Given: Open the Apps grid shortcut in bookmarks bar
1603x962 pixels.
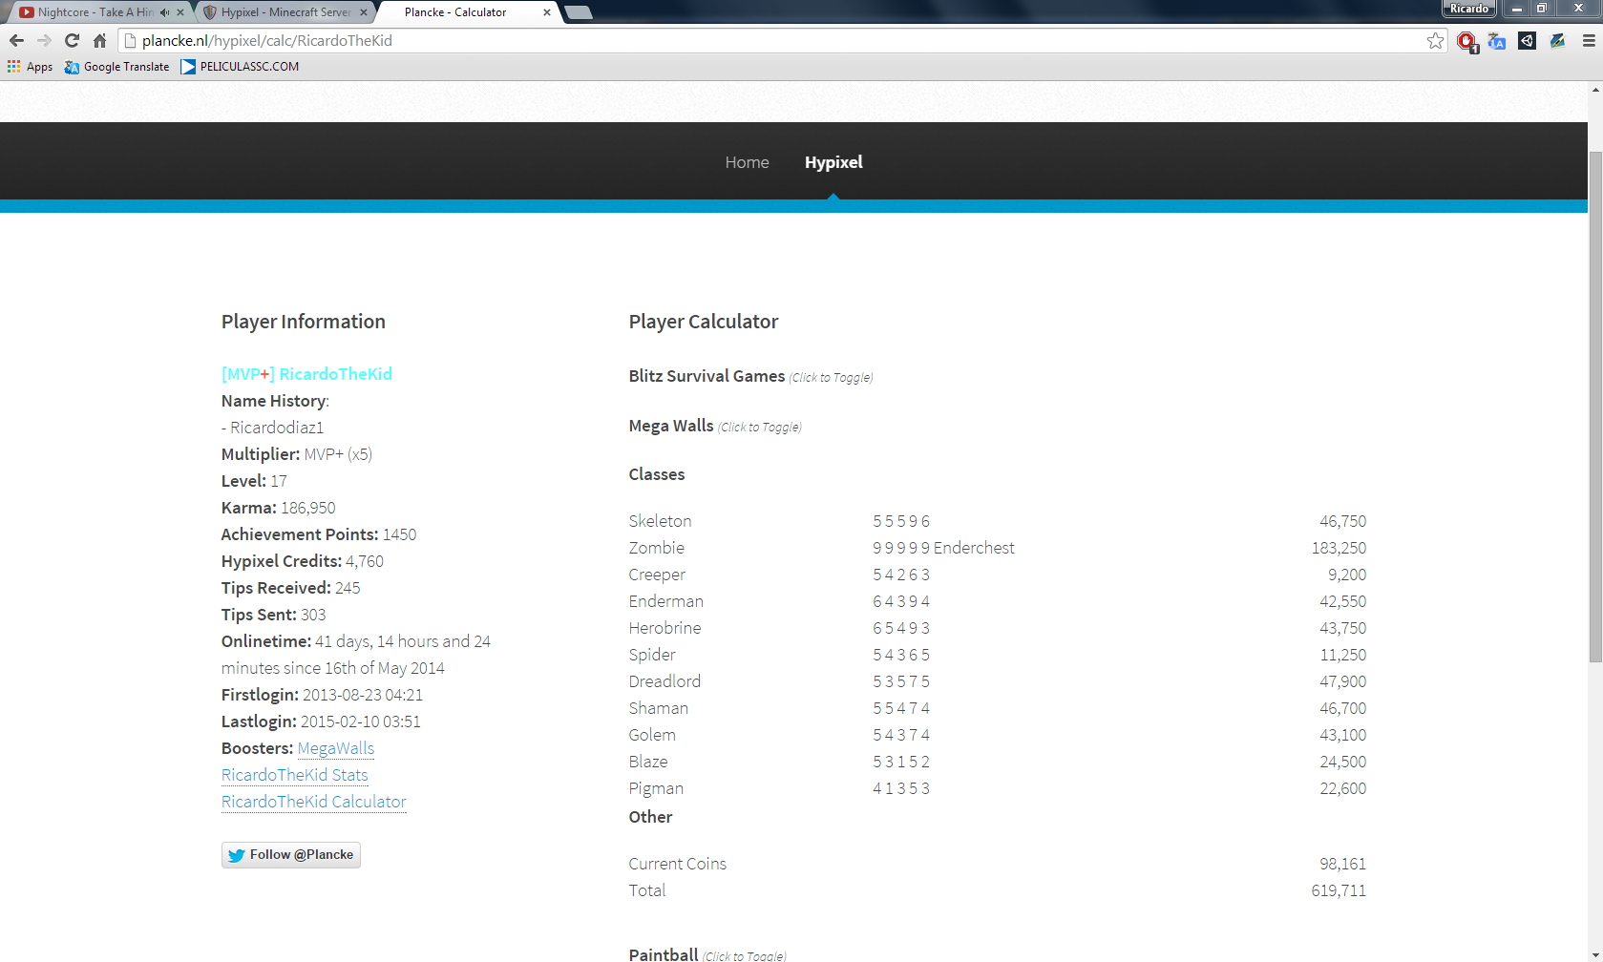Looking at the screenshot, I should point(30,67).
